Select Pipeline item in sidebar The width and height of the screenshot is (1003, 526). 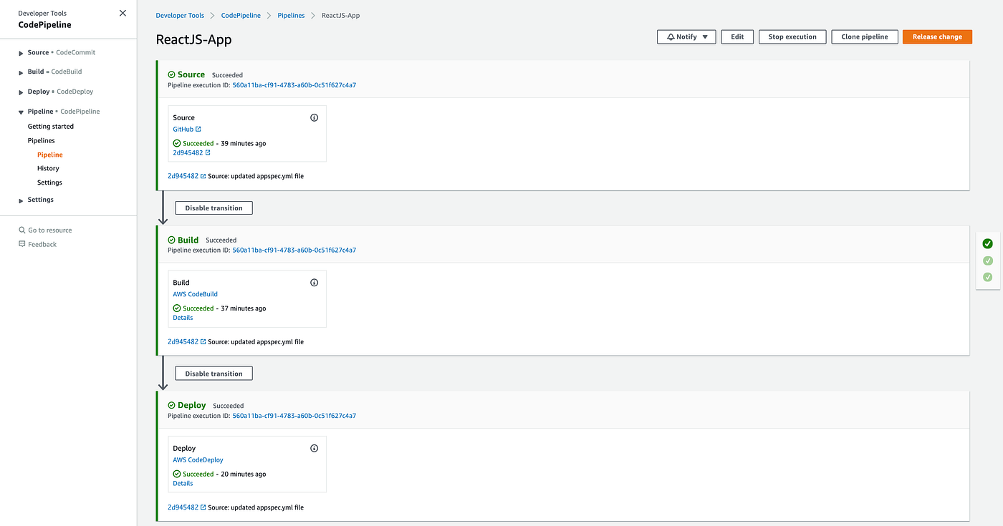click(x=50, y=155)
